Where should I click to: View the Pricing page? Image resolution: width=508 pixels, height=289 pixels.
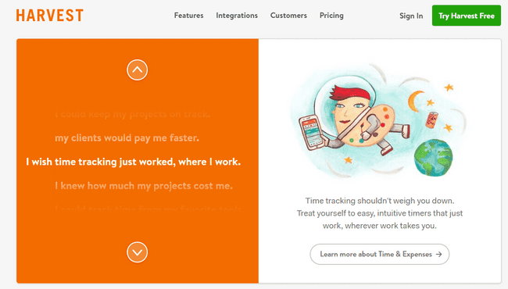[331, 16]
